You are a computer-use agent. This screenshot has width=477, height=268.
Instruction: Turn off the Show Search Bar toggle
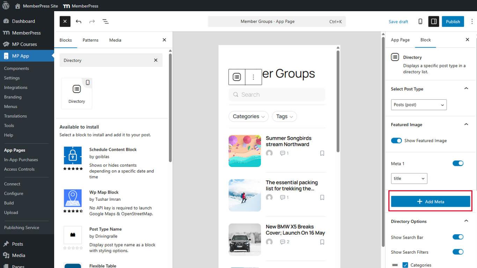(458, 237)
